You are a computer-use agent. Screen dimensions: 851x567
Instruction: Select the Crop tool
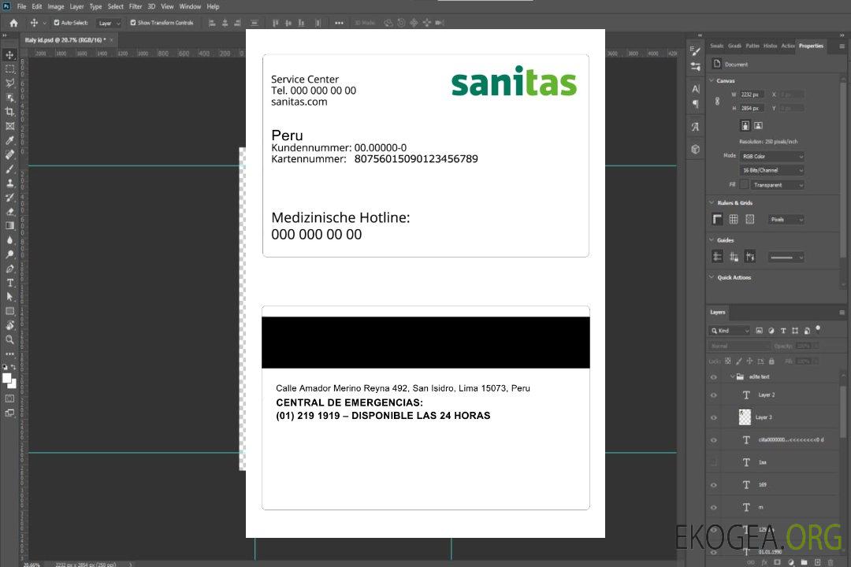9,112
